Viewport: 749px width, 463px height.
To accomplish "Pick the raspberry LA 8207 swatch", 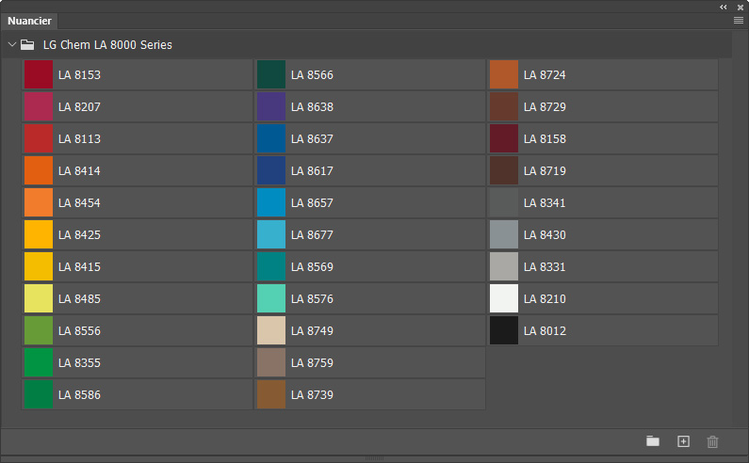I will (x=39, y=106).
